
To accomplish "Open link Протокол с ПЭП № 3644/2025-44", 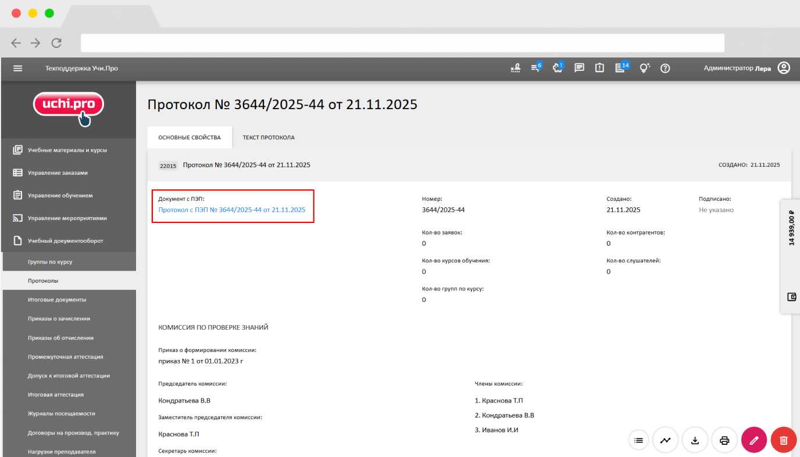I will tap(231, 210).
